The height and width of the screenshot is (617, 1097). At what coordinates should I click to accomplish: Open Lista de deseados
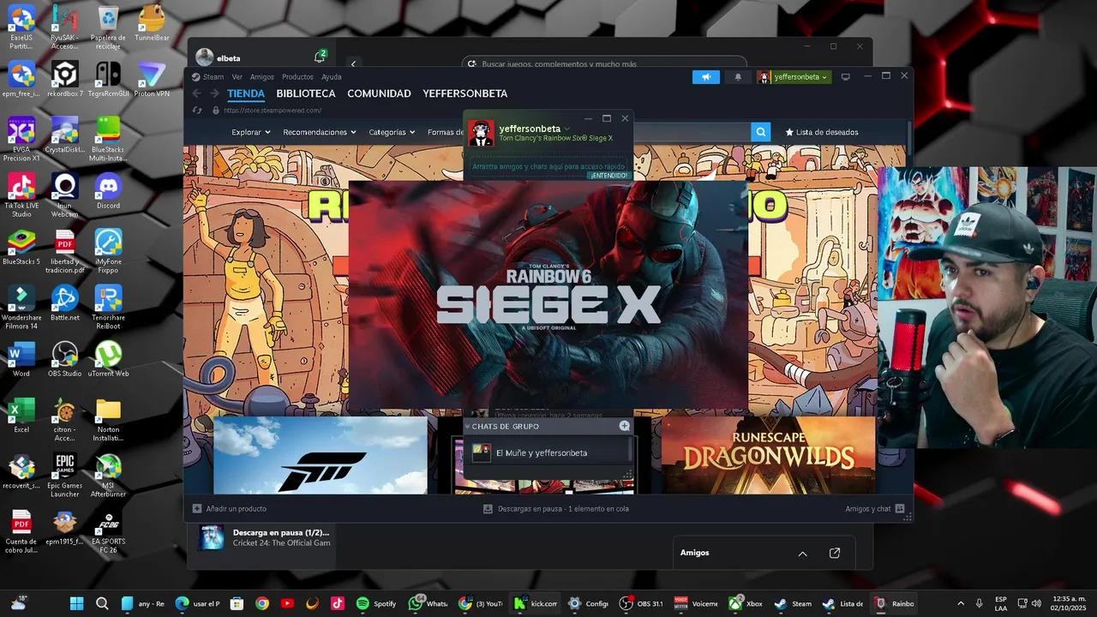click(x=822, y=132)
